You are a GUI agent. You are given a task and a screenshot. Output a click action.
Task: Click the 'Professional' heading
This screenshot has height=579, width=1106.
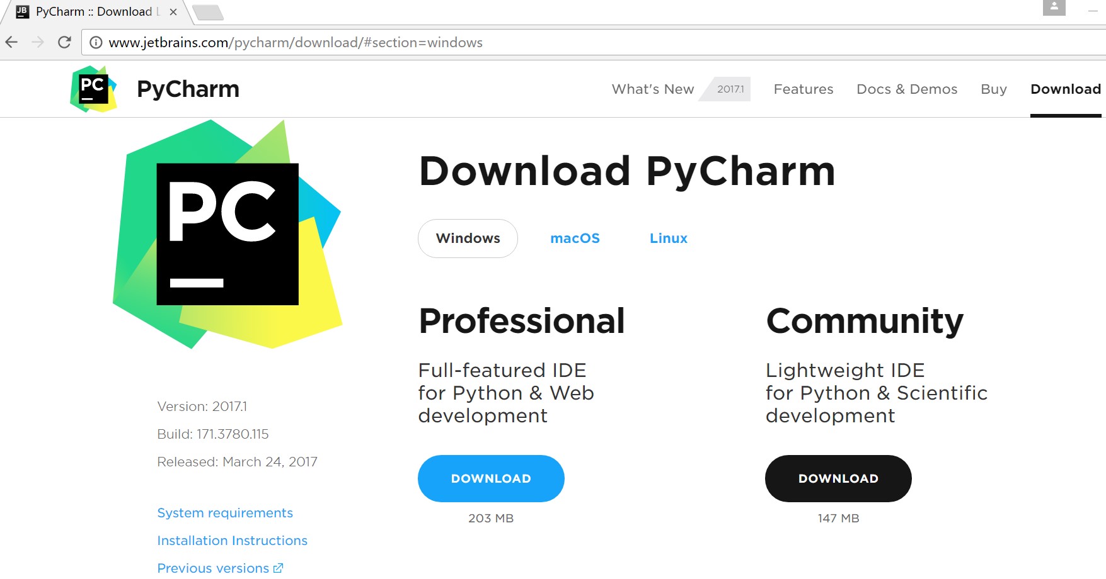tap(522, 321)
